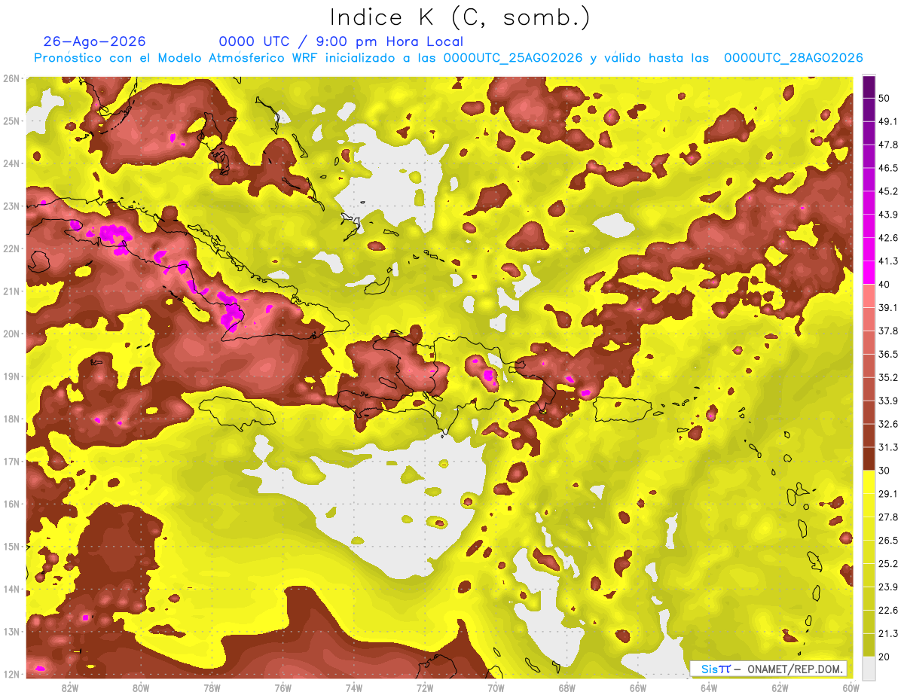Click color bar value "42.6"
Image resolution: width=904 pixels, height=698 pixels.
[x=887, y=238]
